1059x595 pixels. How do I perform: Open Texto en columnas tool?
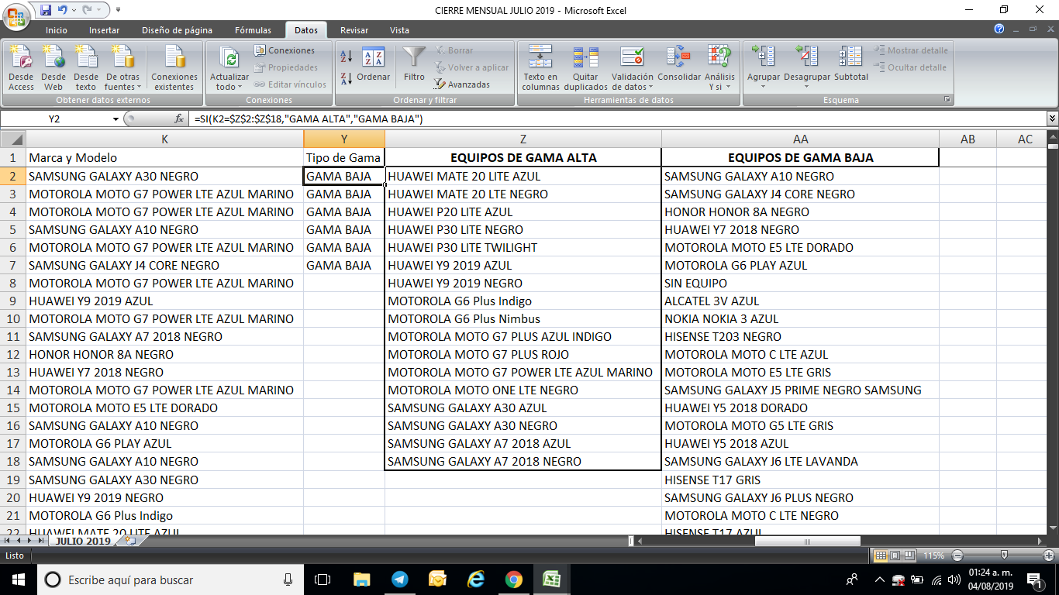tap(540, 68)
